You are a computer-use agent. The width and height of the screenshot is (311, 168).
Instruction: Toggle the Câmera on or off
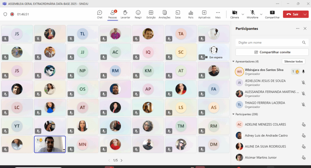coord(234,14)
